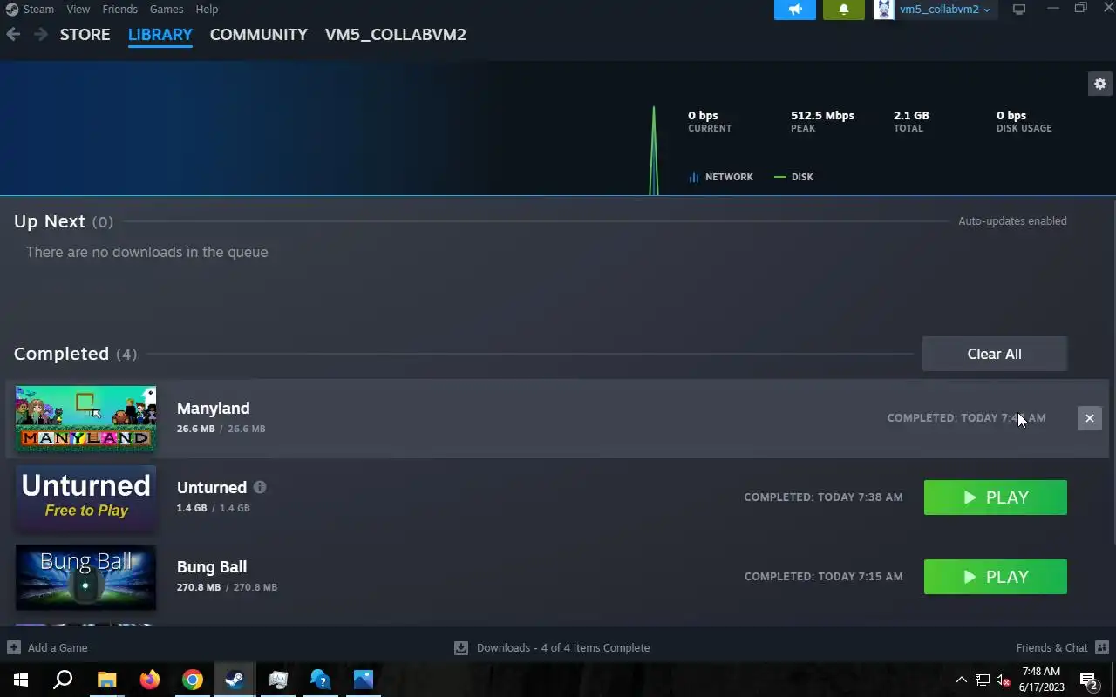Open the Unturned game thumbnail
Viewport: 1116px width, 697px height.
click(x=85, y=497)
